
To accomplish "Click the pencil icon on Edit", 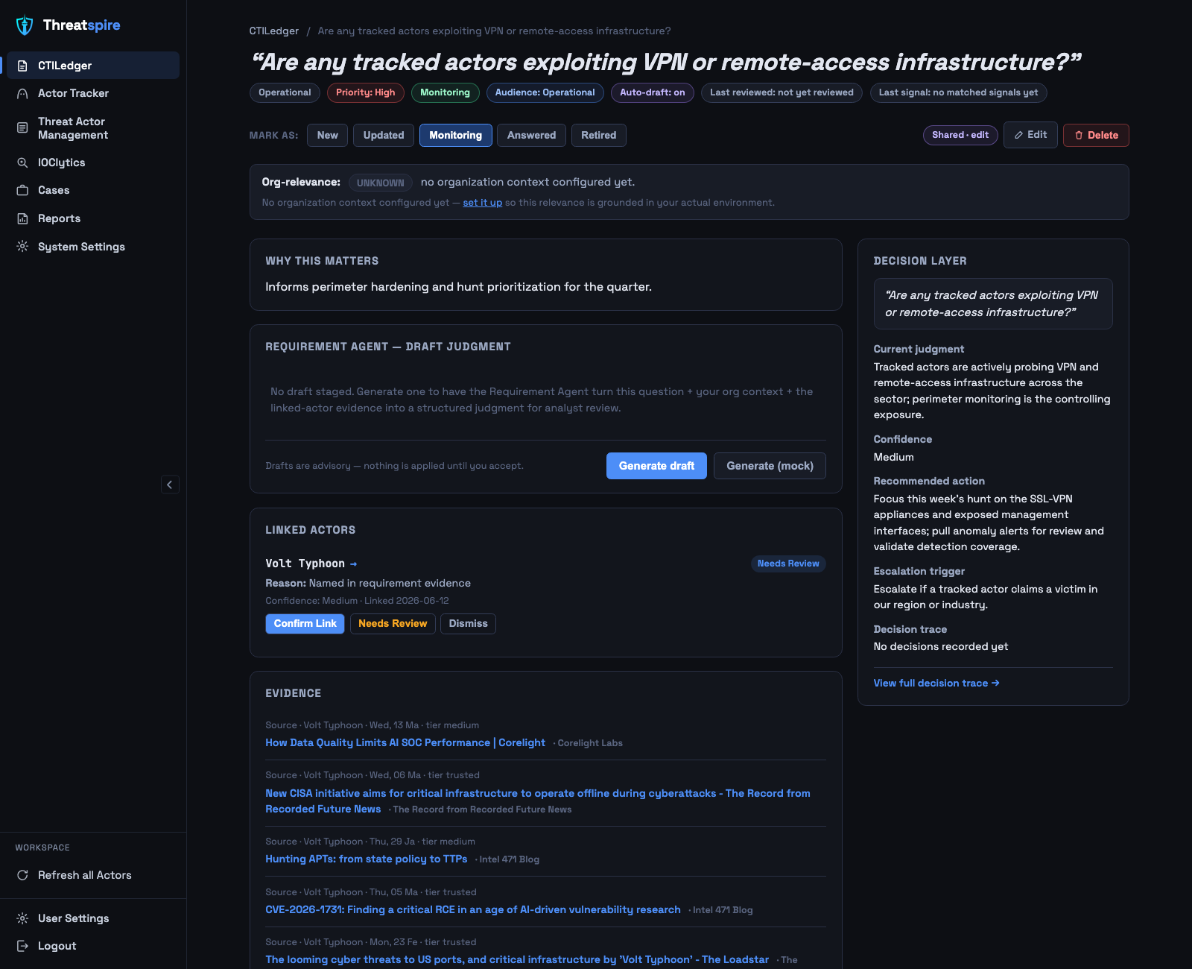I will 1018,135.
